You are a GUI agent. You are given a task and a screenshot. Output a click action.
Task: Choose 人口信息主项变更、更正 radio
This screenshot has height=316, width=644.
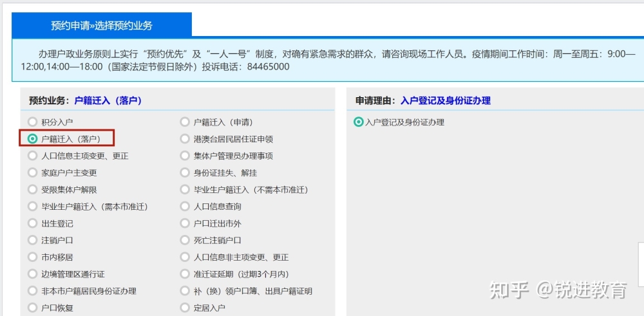coord(32,156)
